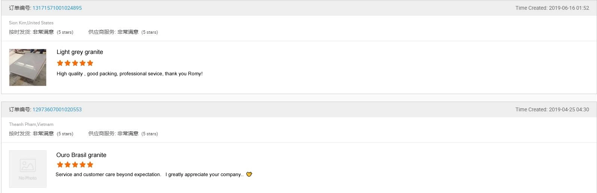Click the Ouro Brasil granite review title
The image size is (597, 193).
point(81,155)
